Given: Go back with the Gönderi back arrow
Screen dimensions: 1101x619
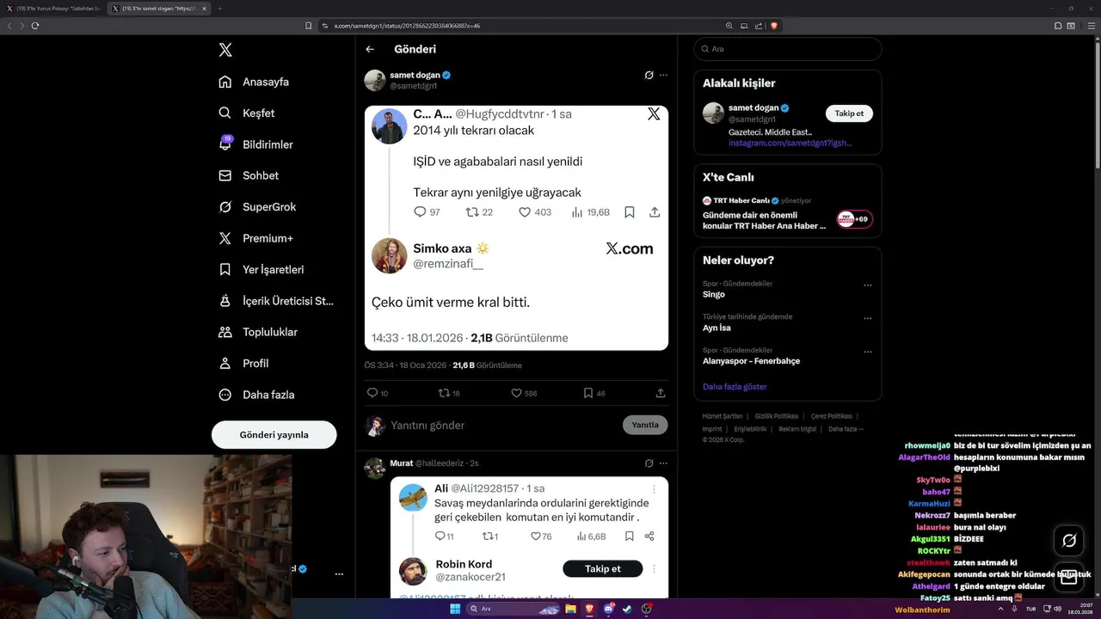Looking at the screenshot, I should (370, 50).
